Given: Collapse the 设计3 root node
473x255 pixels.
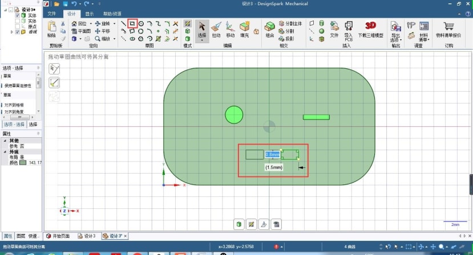Looking at the screenshot, I should tap(6, 10).
